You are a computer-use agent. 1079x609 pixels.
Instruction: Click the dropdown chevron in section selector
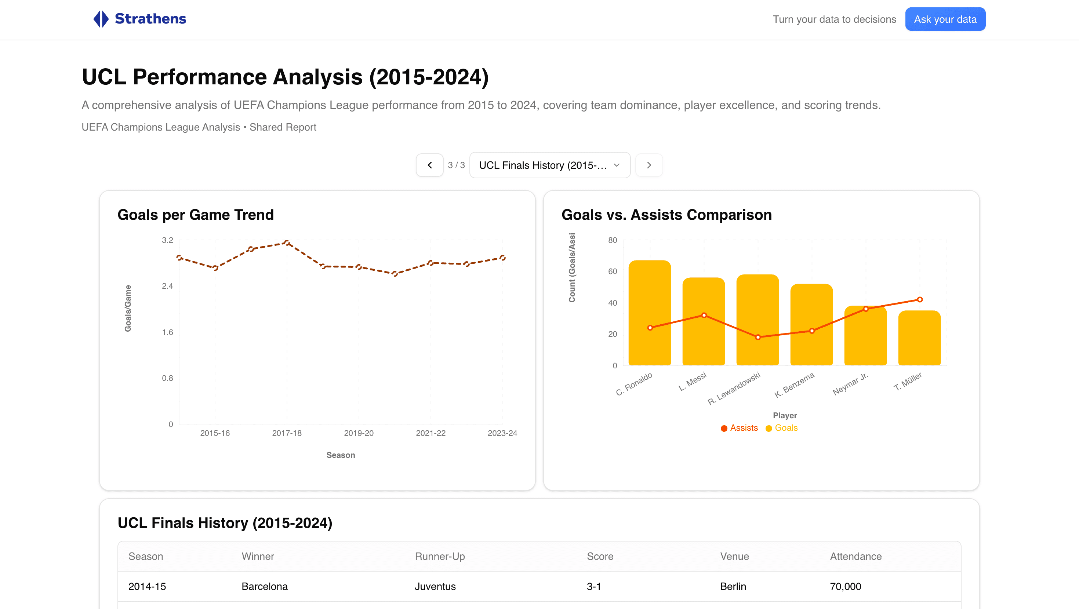pos(617,165)
